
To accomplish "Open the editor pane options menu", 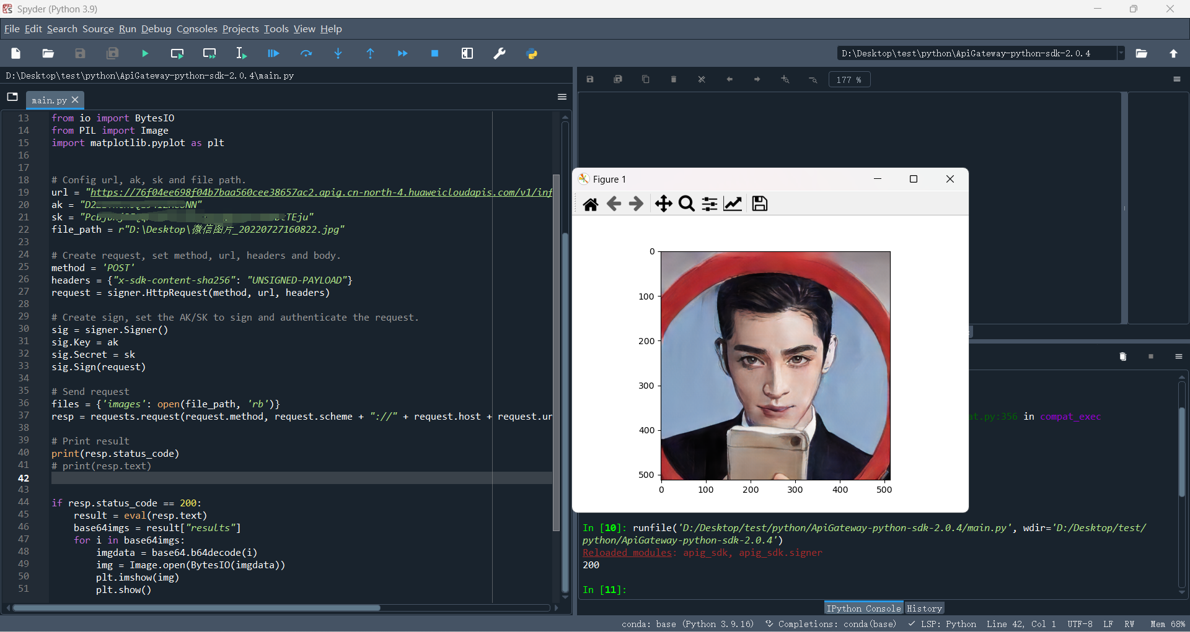I will (562, 97).
